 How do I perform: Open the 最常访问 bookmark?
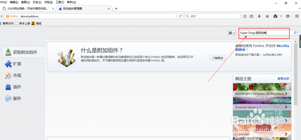pos(6,23)
